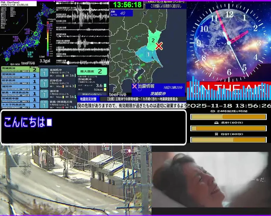Click the PGA color scale legend bar

point(48,38)
